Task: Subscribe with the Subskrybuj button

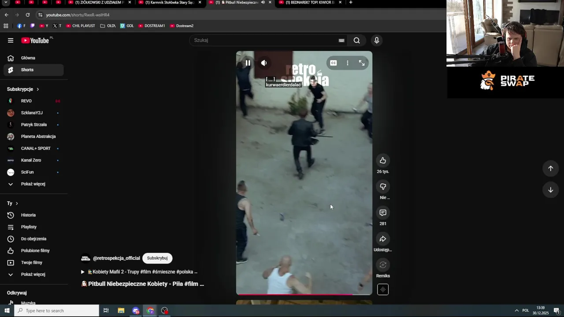Action: [x=157, y=258]
